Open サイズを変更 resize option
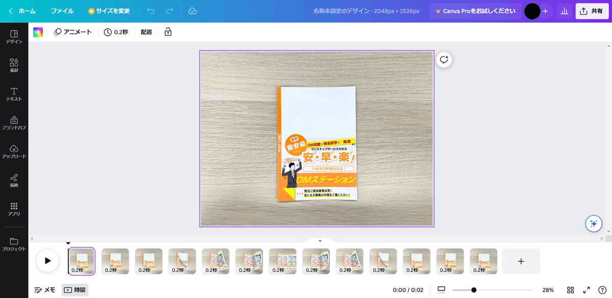612x298 pixels. tap(109, 11)
